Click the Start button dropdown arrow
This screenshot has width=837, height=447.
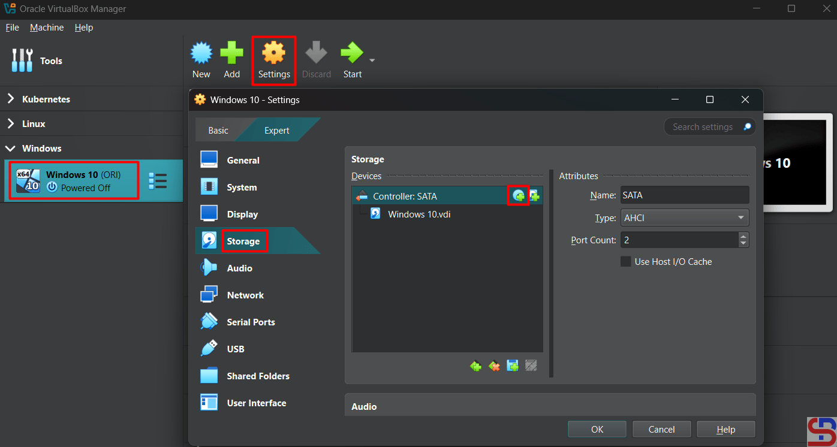point(372,61)
